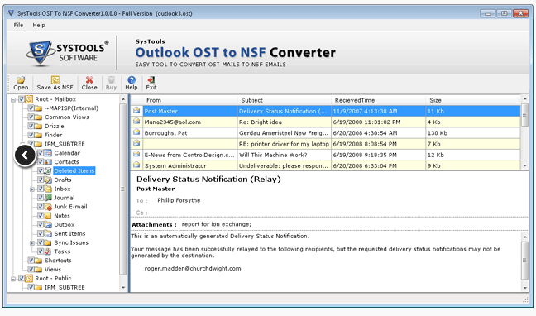The height and width of the screenshot is (316, 536).
Task: Sort emails by From column header
Action: [190, 100]
